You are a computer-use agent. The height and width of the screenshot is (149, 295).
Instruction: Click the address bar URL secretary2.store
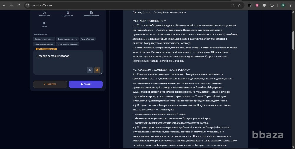[x=42, y=5]
